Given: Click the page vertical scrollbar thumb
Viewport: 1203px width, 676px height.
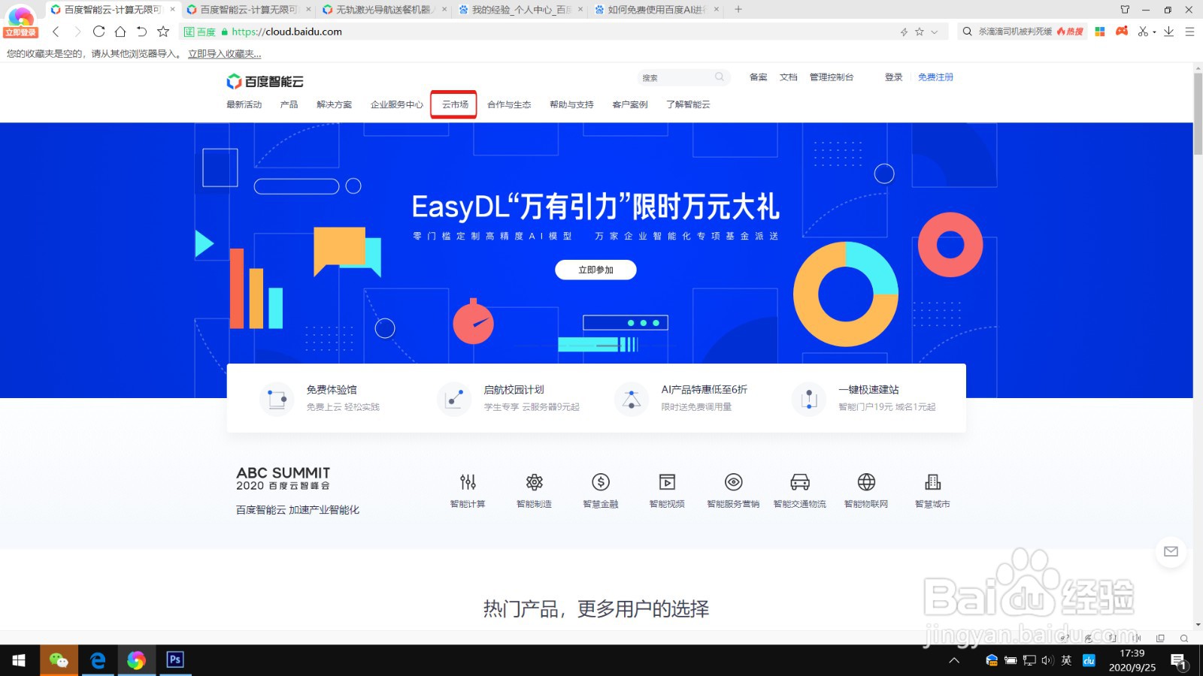Looking at the screenshot, I should point(1198,113).
